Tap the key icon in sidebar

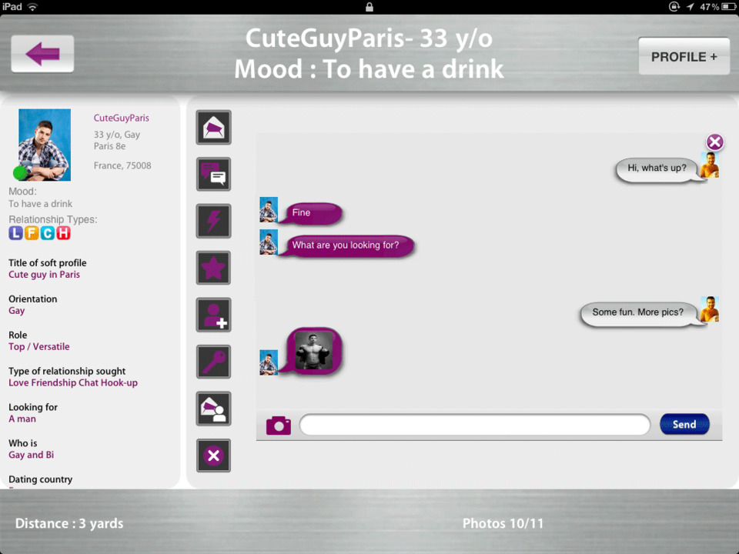(x=213, y=362)
